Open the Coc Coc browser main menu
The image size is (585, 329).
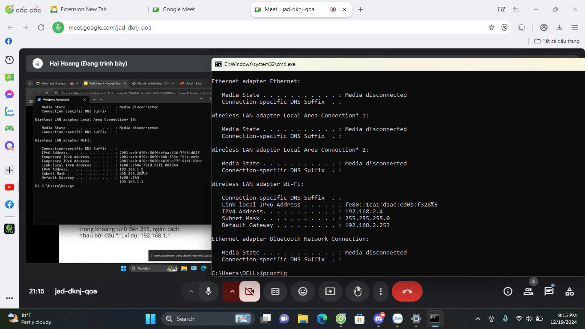coord(575,27)
